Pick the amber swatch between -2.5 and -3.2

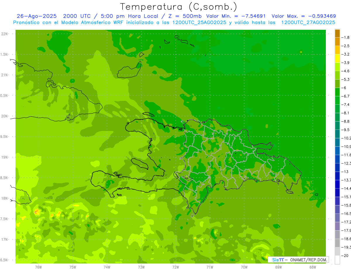[337, 50]
